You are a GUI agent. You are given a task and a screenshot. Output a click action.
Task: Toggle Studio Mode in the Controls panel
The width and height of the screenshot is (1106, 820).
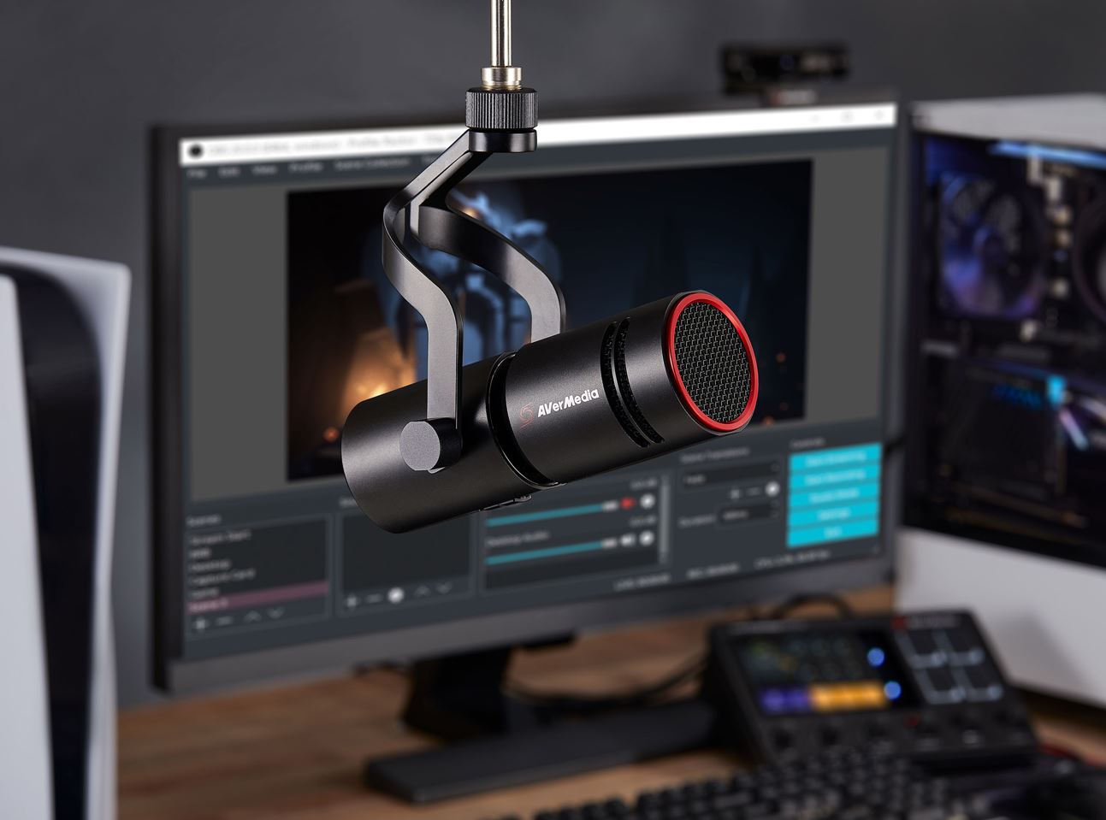834,496
